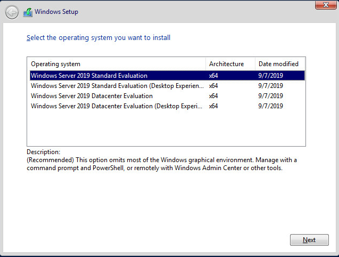Viewport: 339px width, 257px height.
Task: Select Datacenter Evaluation (Desktop Experience) option
Action: pyautogui.click(x=116, y=106)
